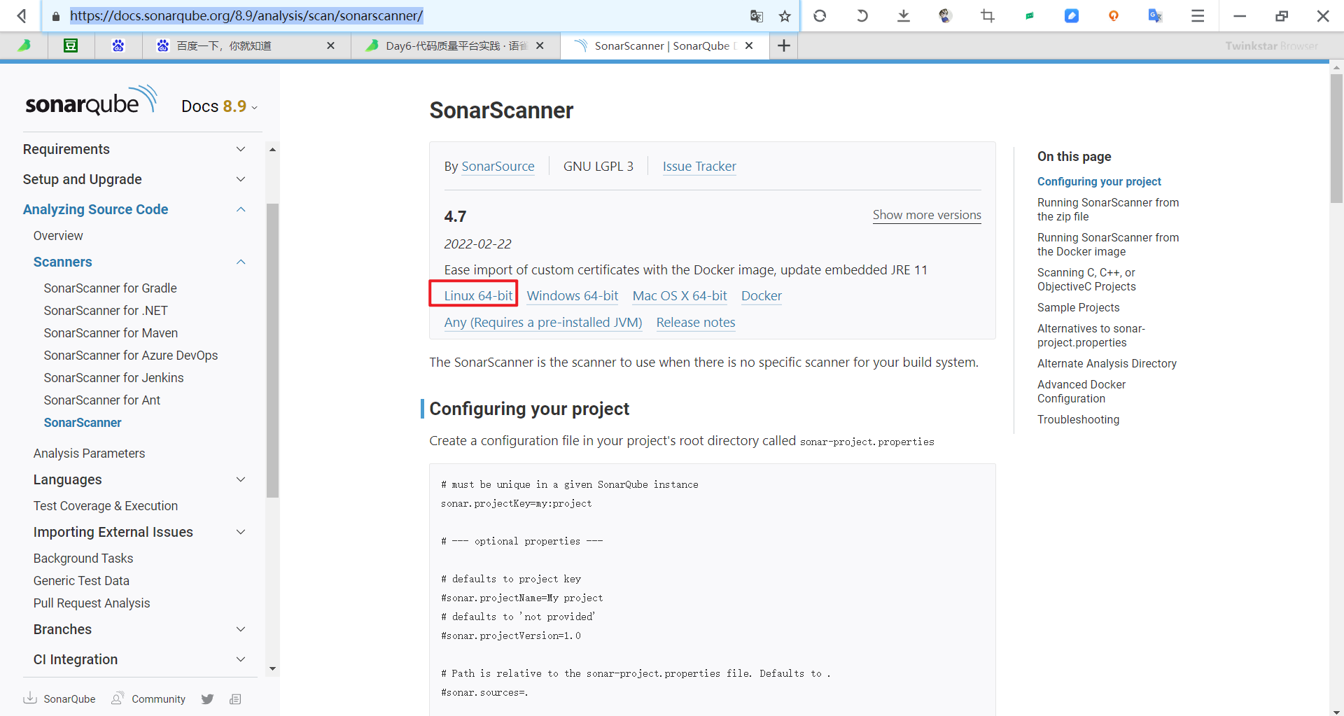Click the orange circle extension icon
Viewport: 1344px width, 716px height.
point(1114,15)
